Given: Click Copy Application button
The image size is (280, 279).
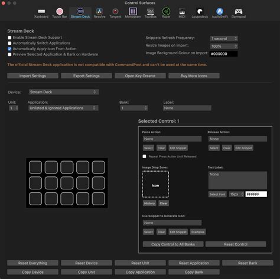Looking at the screenshot, I should click(140, 272).
